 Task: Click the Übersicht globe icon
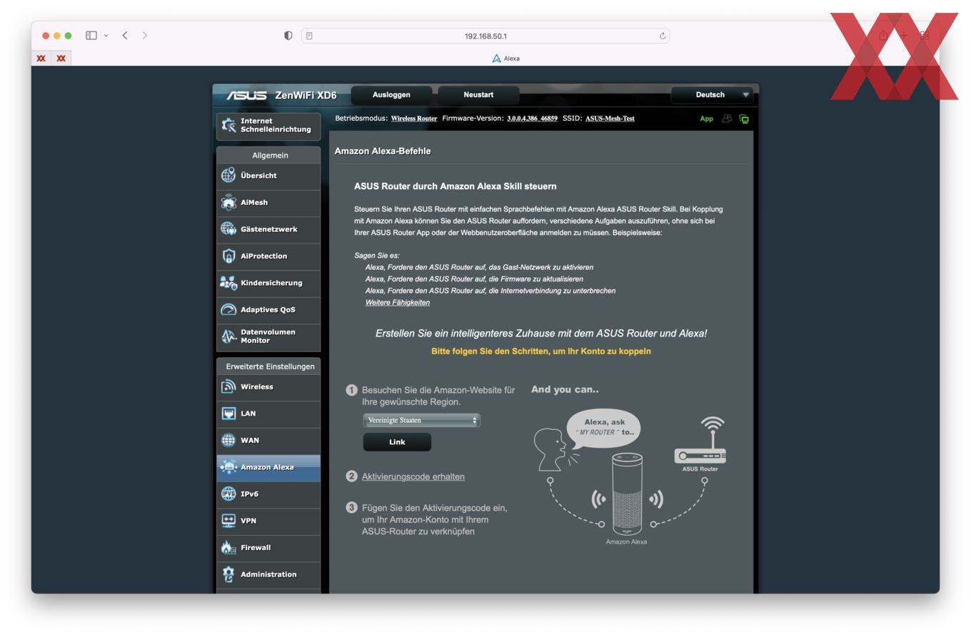pos(228,175)
